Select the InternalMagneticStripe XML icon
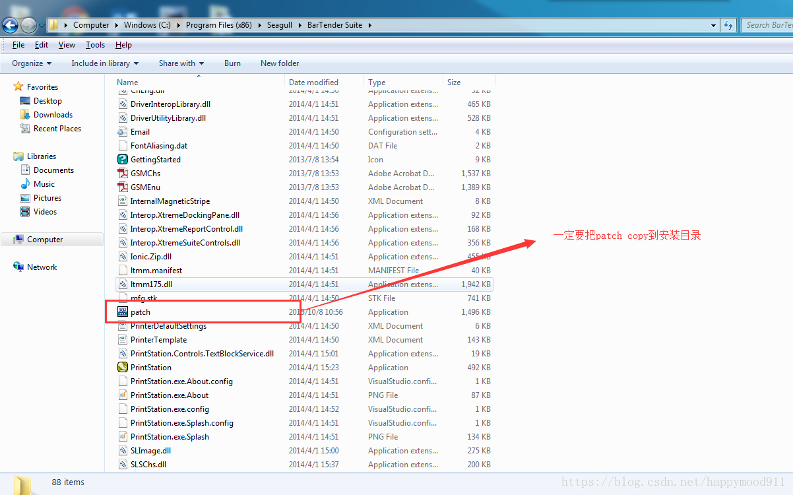 coord(123,201)
